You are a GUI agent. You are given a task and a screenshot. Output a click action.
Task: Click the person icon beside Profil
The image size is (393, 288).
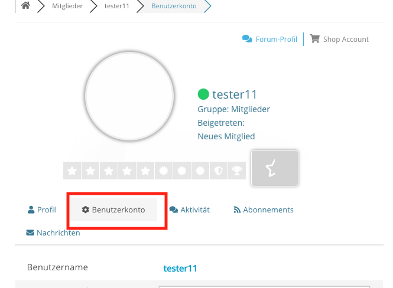pyautogui.click(x=31, y=210)
